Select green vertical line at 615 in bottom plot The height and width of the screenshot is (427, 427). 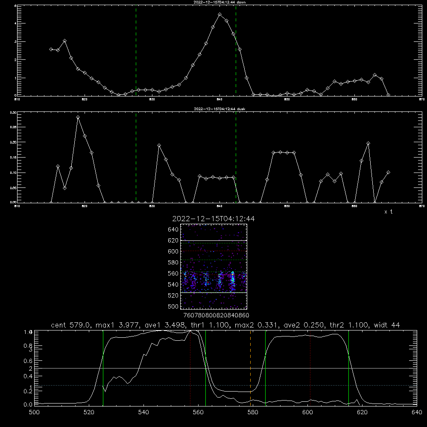[x=348, y=368]
